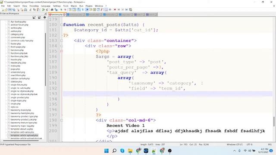This screenshot has width=276, height=155.
Task: Open the Plugins menu
Action: point(89,6)
